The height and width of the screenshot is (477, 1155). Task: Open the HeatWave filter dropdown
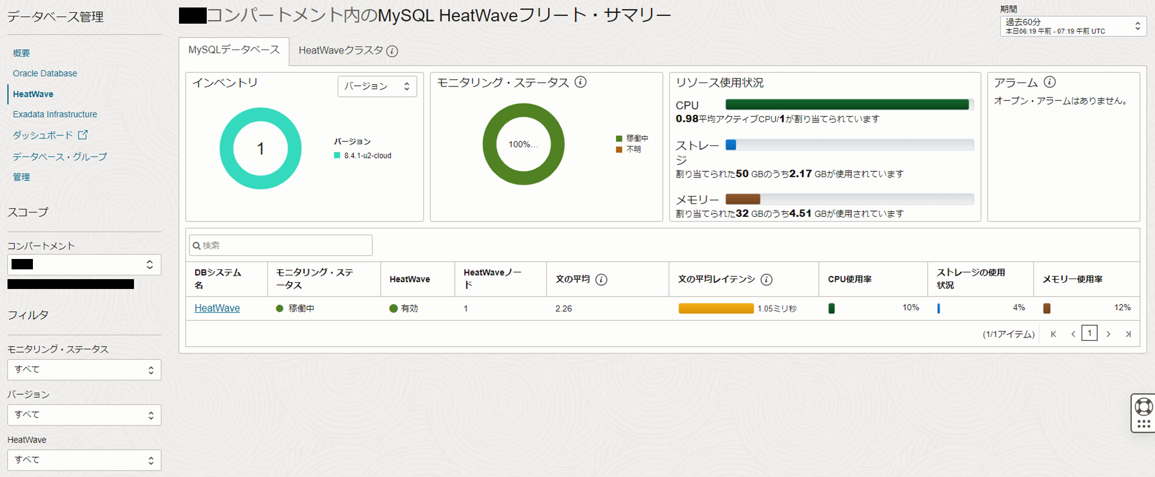coord(84,460)
